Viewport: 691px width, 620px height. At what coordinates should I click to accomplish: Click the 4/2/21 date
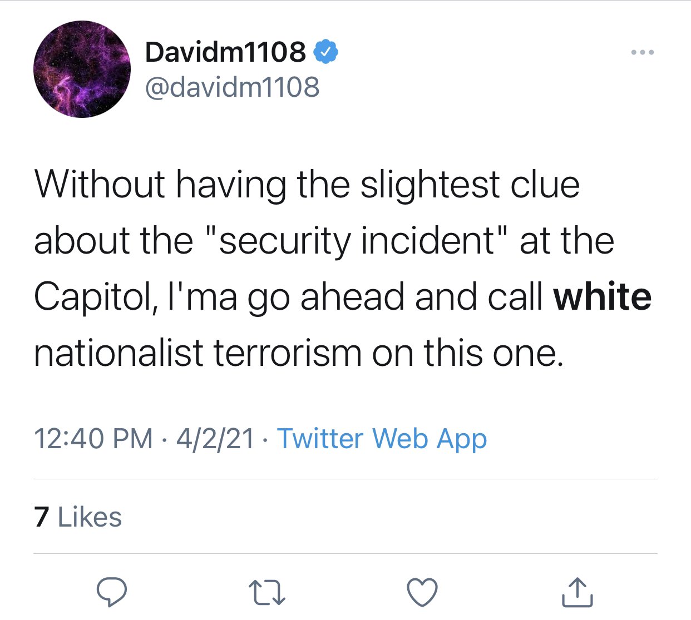pyautogui.click(x=215, y=438)
